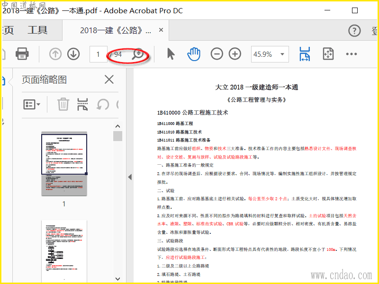Click the page number input field
The height and width of the screenshot is (284, 379).
click(99, 54)
